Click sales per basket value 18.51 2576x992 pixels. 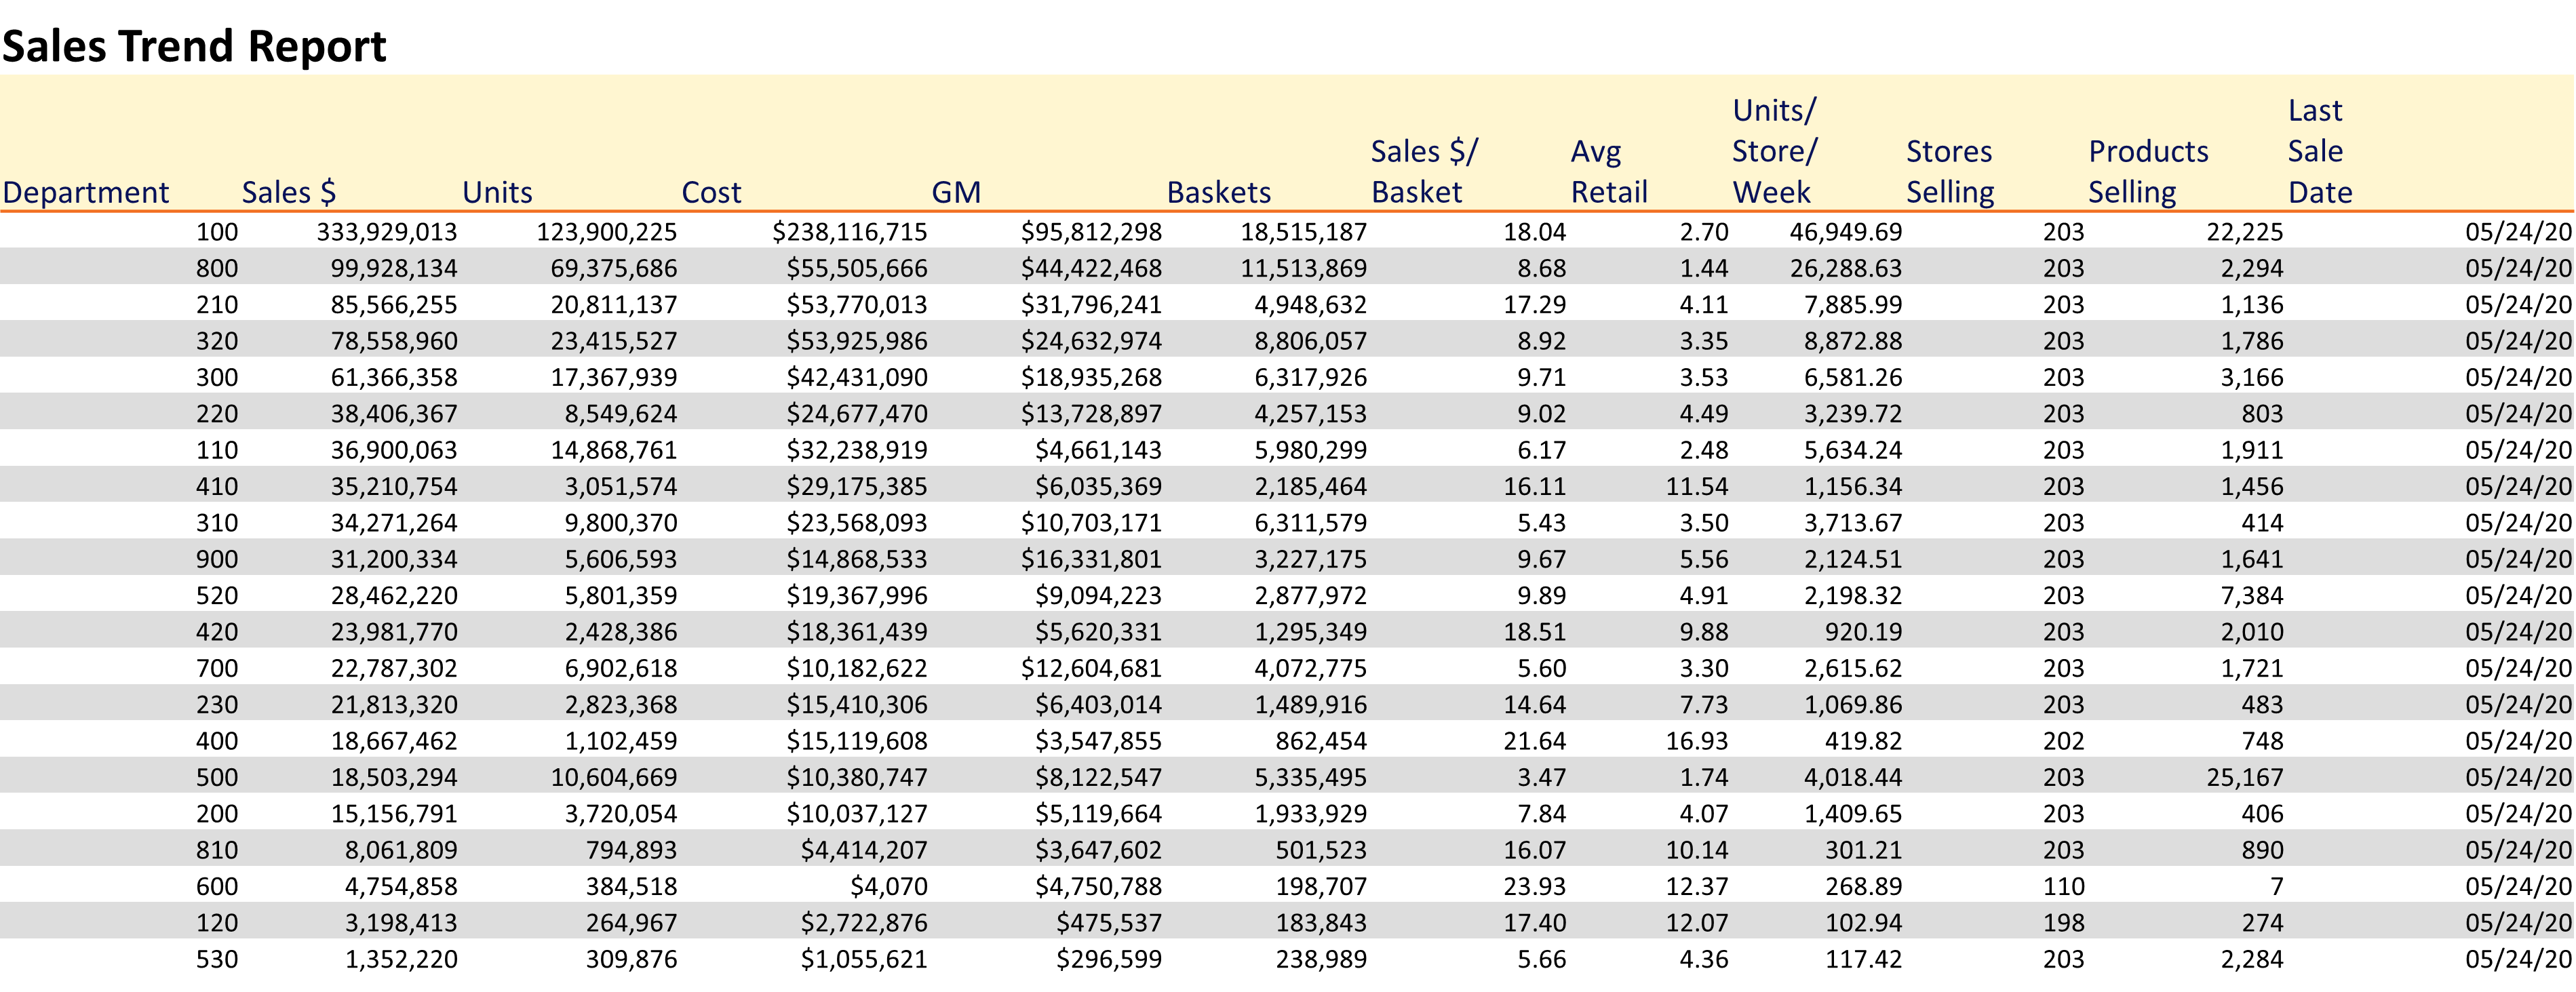click(x=1535, y=632)
